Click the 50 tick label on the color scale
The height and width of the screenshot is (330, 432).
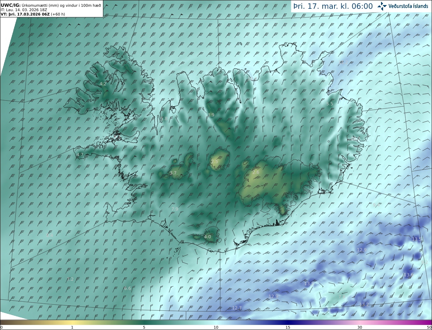pos(429,327)
